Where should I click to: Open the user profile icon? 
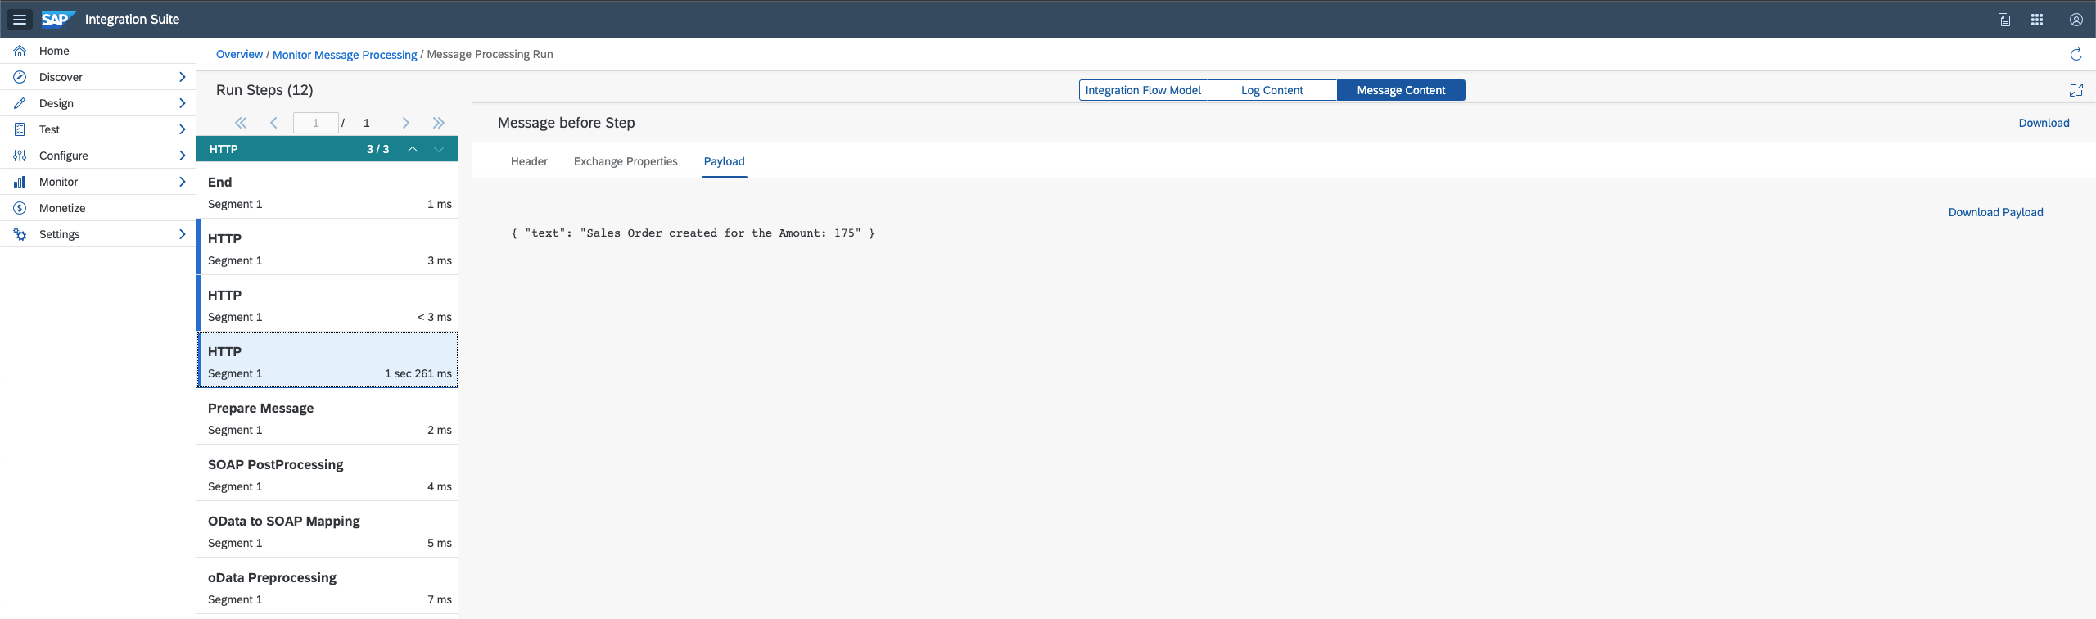[x=2076, y=20]
